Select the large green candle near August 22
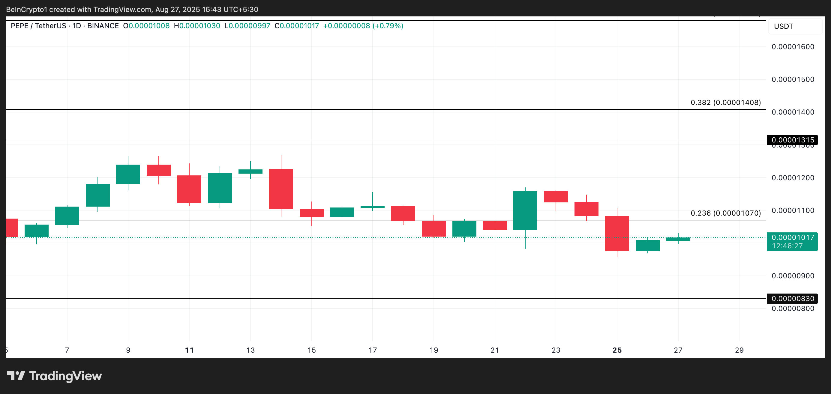The image size is (831, 394). [x=525, y=211]
